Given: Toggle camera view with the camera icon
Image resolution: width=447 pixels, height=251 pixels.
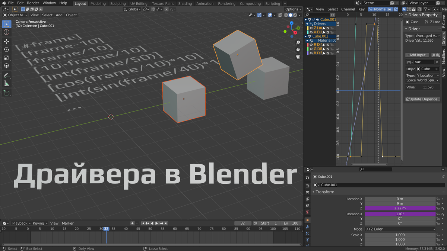Looking at the screenshot, I should 298,57.
